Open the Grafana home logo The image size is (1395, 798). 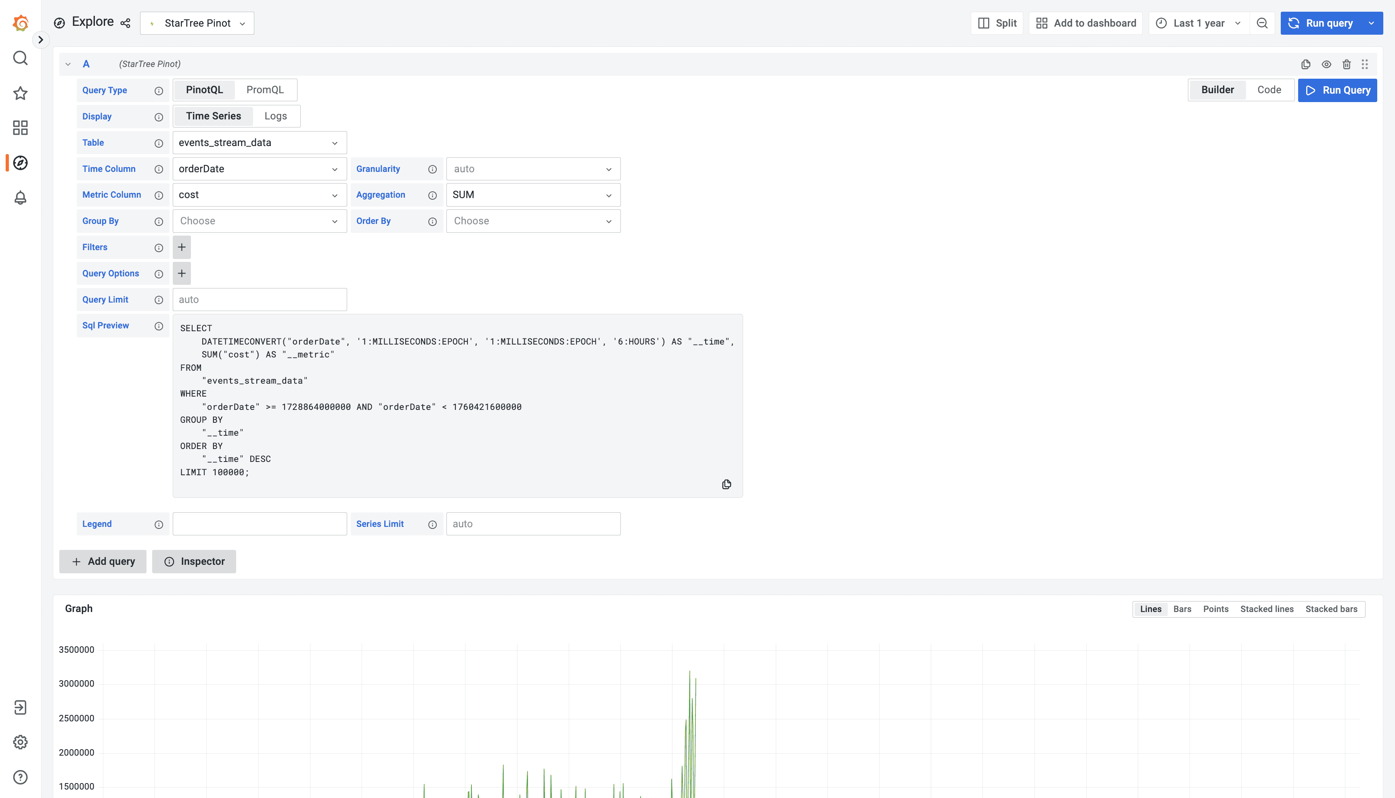pos(20,23)
